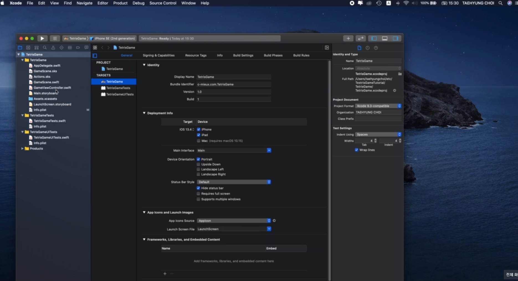This screenshot has width=518, height=281.
Task: Open the Symbol navigator
Action: click(x=37, y=48)
